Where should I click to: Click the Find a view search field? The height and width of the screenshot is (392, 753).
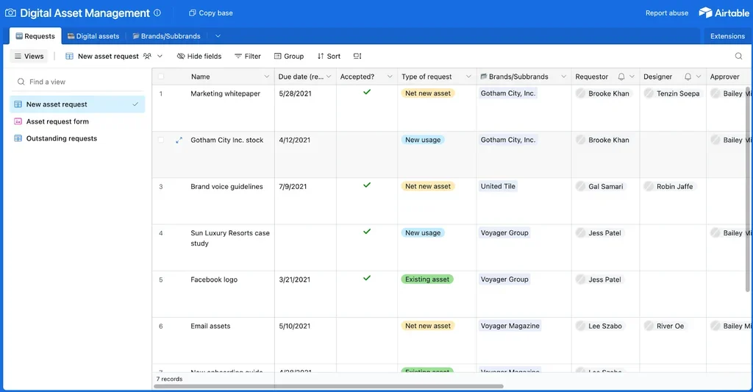point(77,82)
